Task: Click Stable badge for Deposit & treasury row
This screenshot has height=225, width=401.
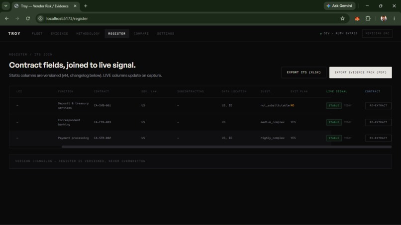Action: 334,105
